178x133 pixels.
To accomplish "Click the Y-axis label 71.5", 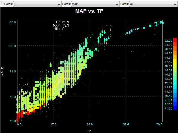I will pos(13,71).
